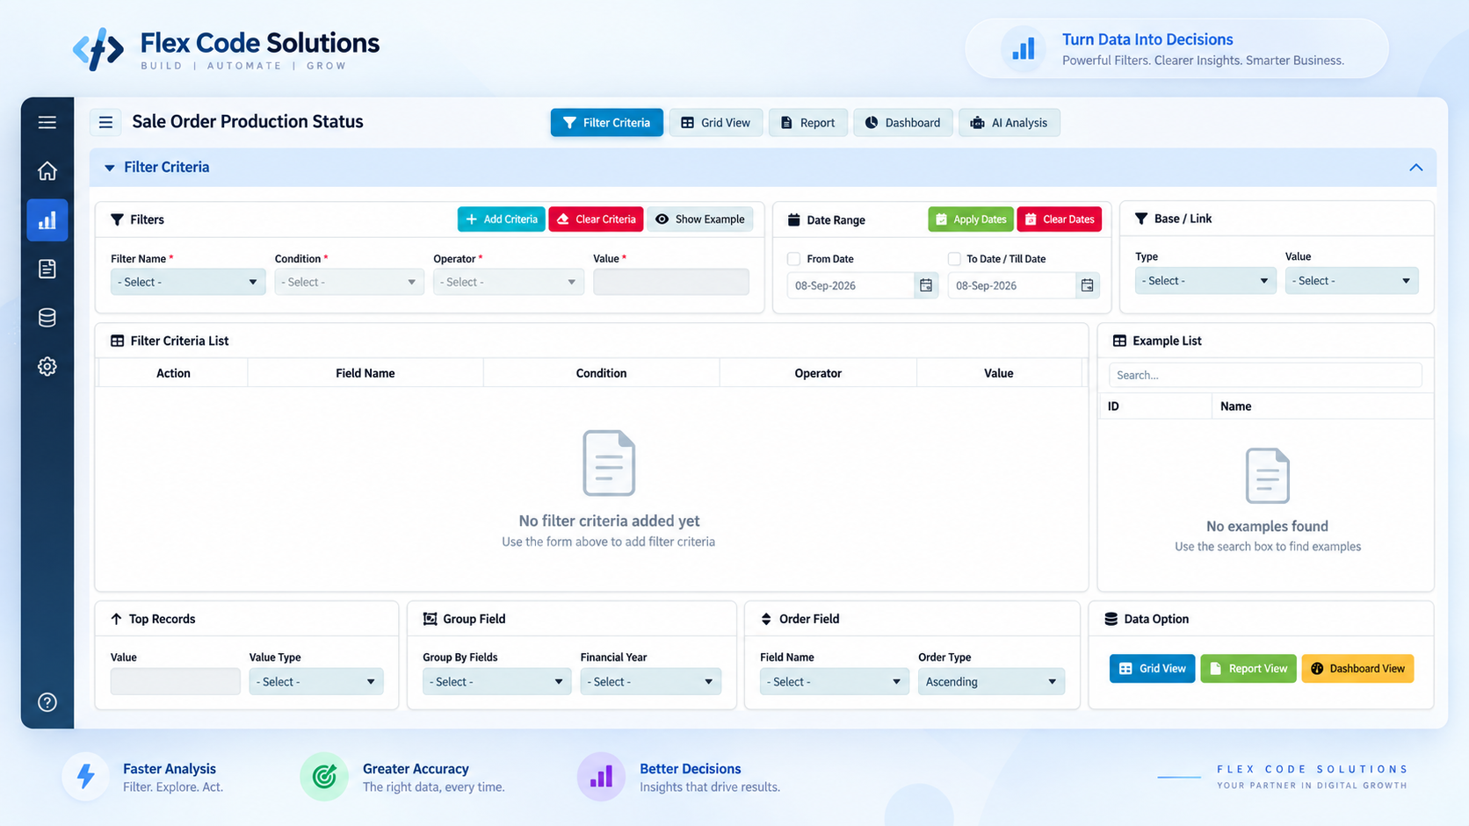This screenshot has width=1469, height=826.
Task: Open the help question mark icon
Action: click(47, 702)
